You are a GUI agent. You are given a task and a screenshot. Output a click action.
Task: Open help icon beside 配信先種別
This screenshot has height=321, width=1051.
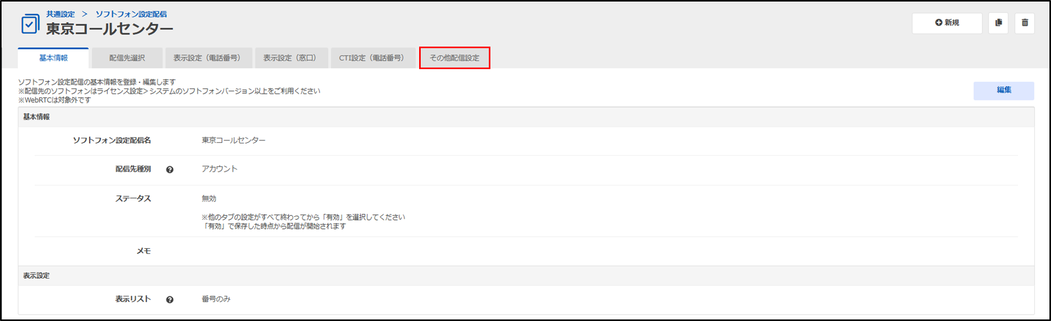pyautogui.click(x=170, y=170)
